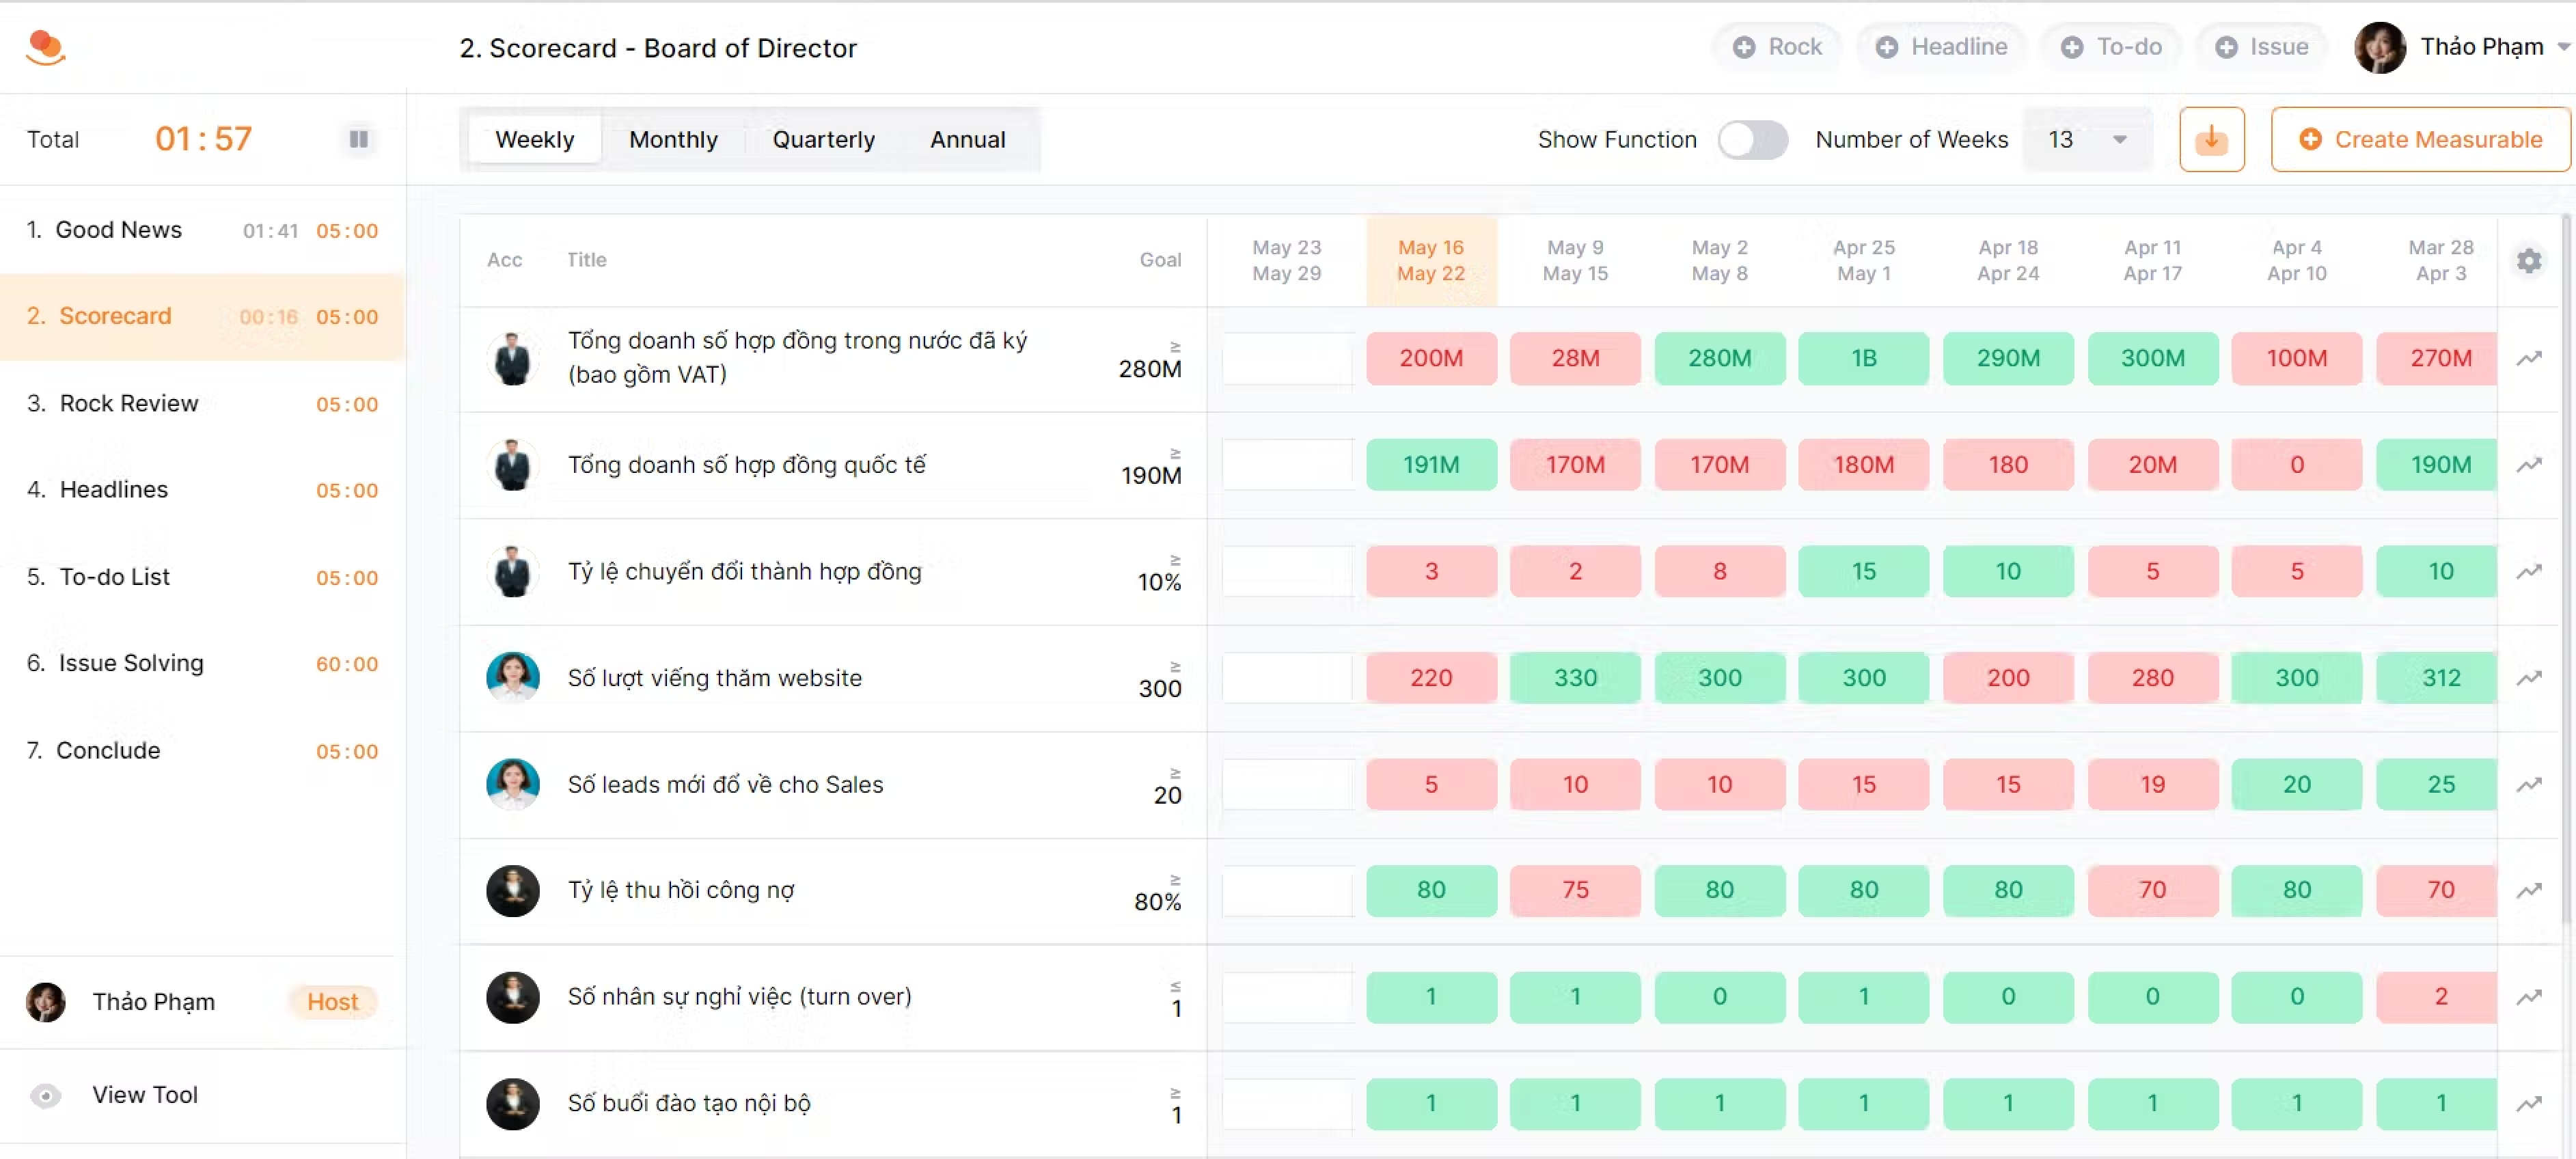Pause the meeting timer
The image size is (2576, 1159).
click(x=358, y=139)
